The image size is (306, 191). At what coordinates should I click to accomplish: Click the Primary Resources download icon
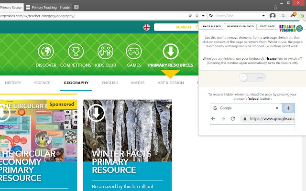point(171,52)
